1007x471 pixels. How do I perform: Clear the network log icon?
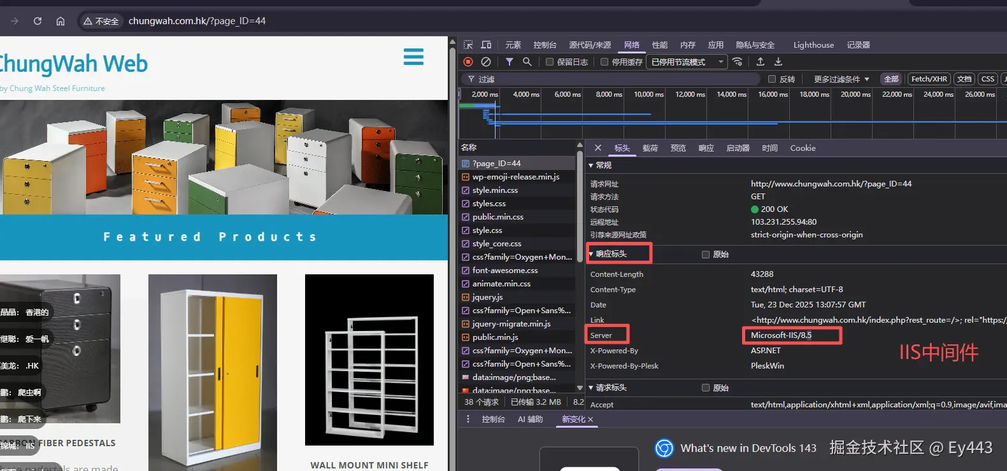[x=486, y=62]
